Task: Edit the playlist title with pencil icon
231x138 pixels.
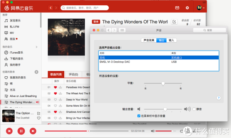Action: (174, 22)
